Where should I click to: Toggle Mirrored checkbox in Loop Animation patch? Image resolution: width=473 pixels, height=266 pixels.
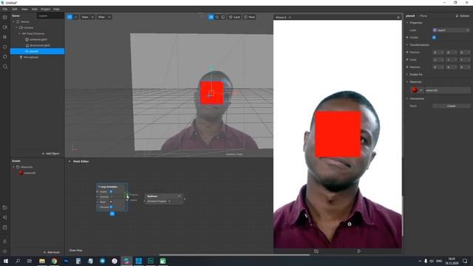[x=111, y=207]
